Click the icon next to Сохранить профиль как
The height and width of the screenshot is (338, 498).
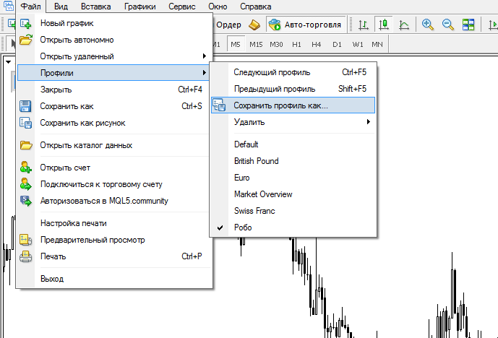(219, 105)
